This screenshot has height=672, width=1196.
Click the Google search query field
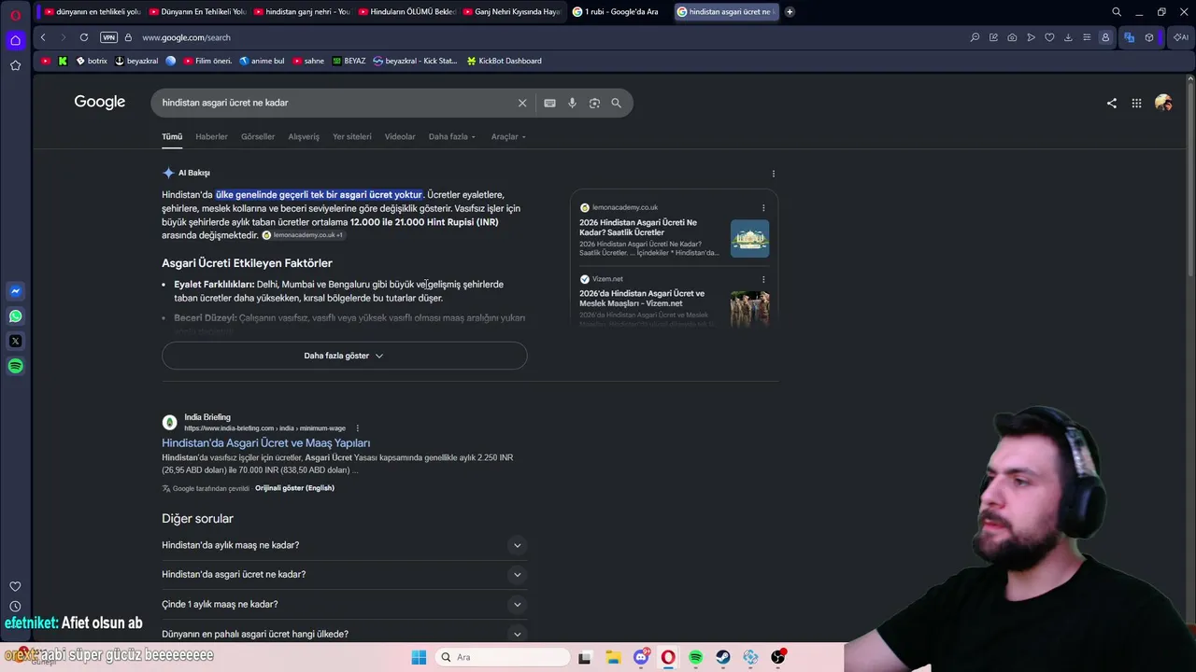(336, 103)
